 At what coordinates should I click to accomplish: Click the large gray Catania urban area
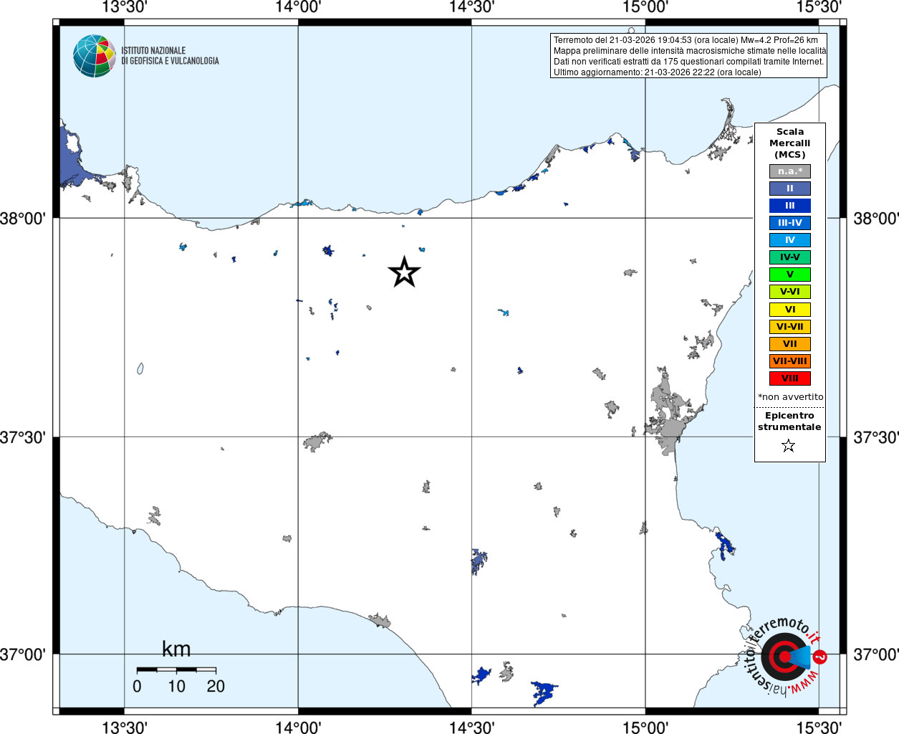(x=671, y=416)
